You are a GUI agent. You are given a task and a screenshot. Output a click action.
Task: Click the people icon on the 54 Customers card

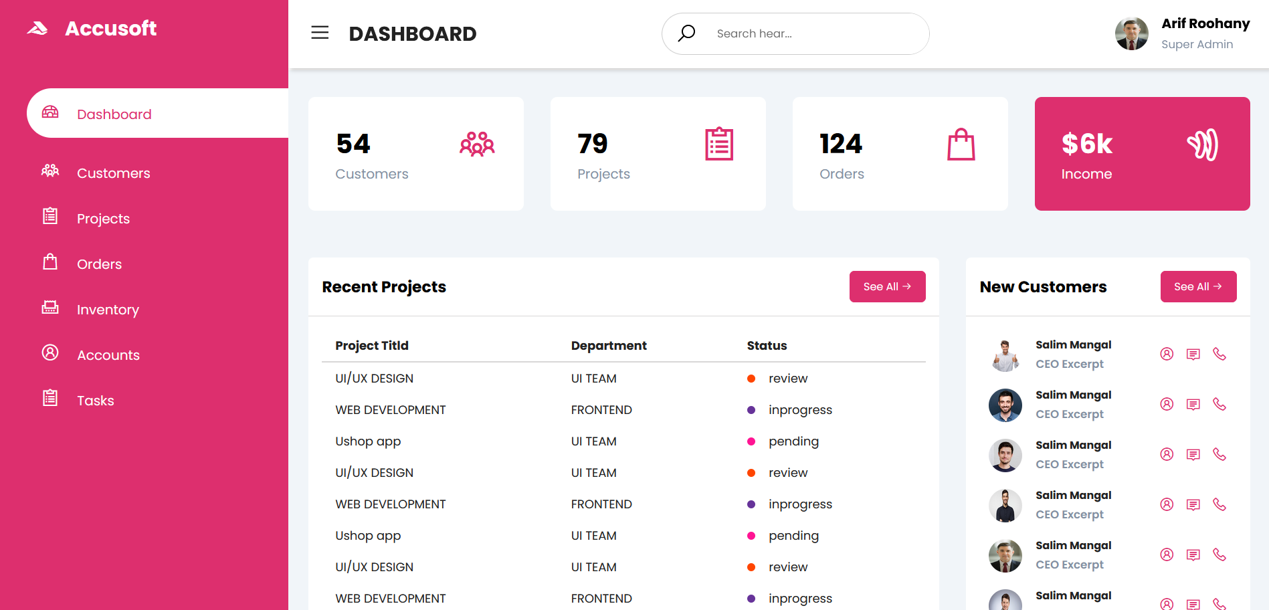click(477, 144)
